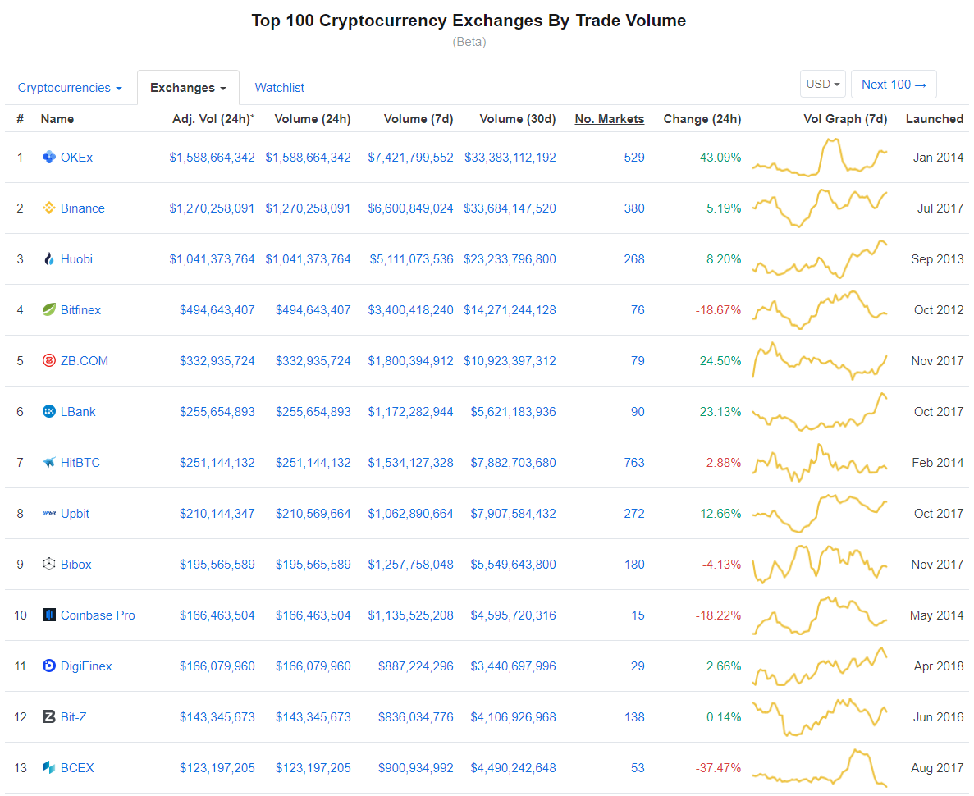This screenshot has width=974, height=796.
Task: Click Bitfinex 24h volume $494,643,407
Action: pos(313,309)
